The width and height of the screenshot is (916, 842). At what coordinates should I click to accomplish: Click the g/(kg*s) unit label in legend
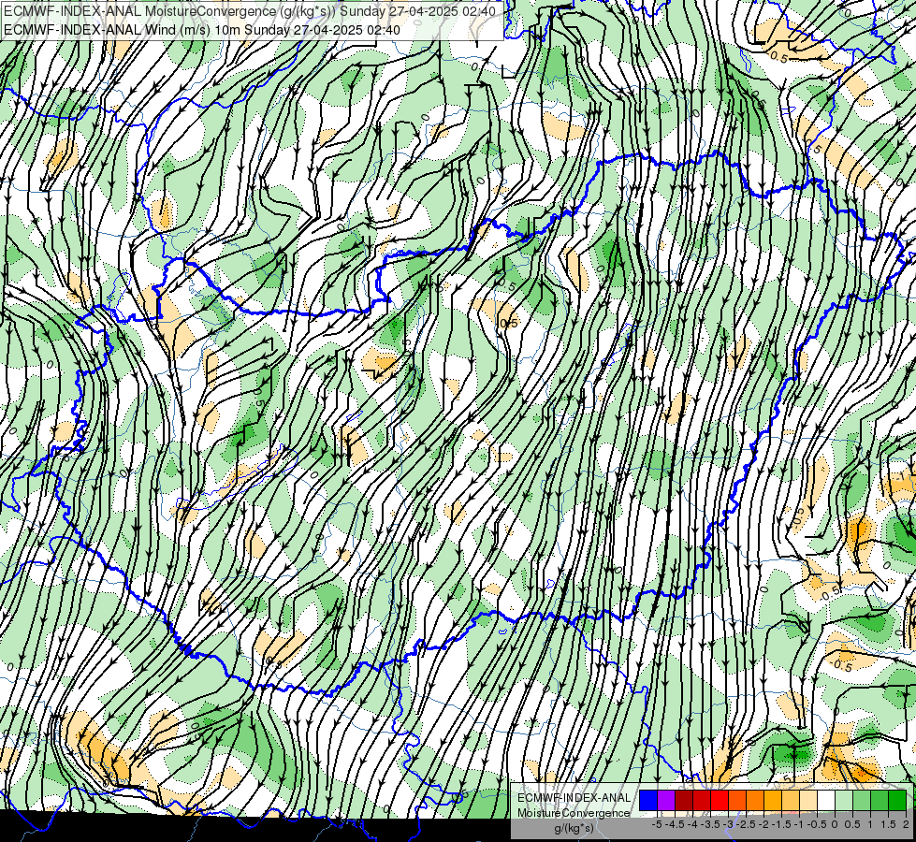click(x=574, y=829)
